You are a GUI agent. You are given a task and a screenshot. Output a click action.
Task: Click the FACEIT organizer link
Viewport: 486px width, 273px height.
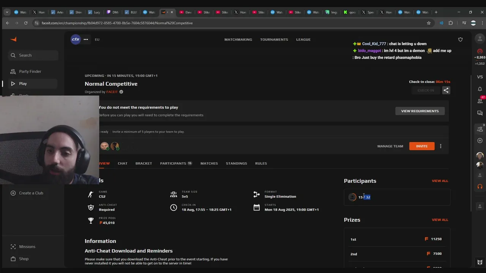[112, 92]
